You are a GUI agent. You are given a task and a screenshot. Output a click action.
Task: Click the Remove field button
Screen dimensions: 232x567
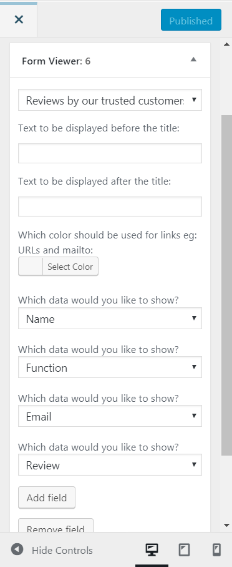coord(56,526)
